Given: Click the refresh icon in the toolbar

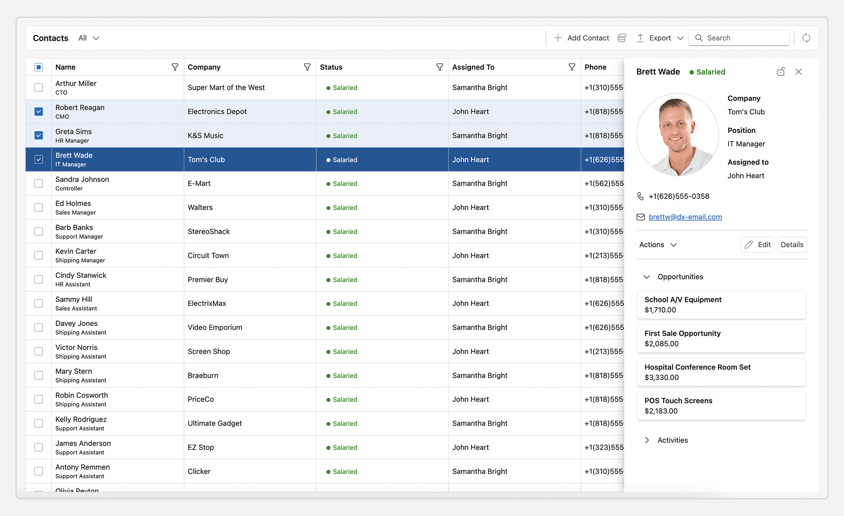Looking at the screenshot, I should tap(806, 38).
